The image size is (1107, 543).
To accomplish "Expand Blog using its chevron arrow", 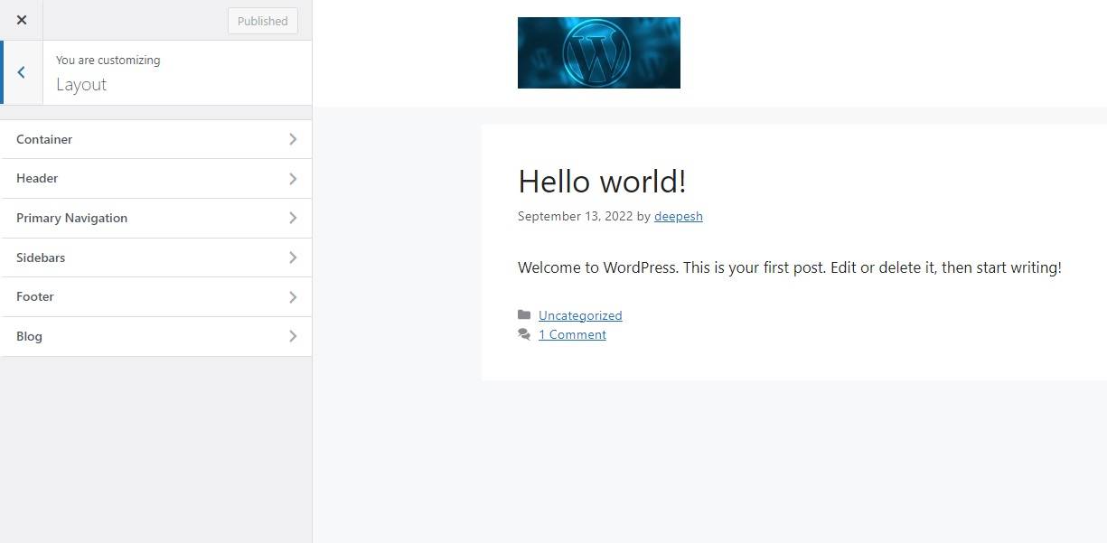I will click(x=293, y=336).
